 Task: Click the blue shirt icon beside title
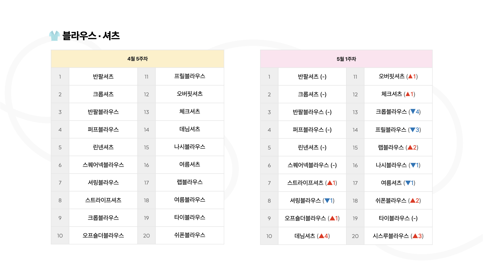tap(54, 36)
